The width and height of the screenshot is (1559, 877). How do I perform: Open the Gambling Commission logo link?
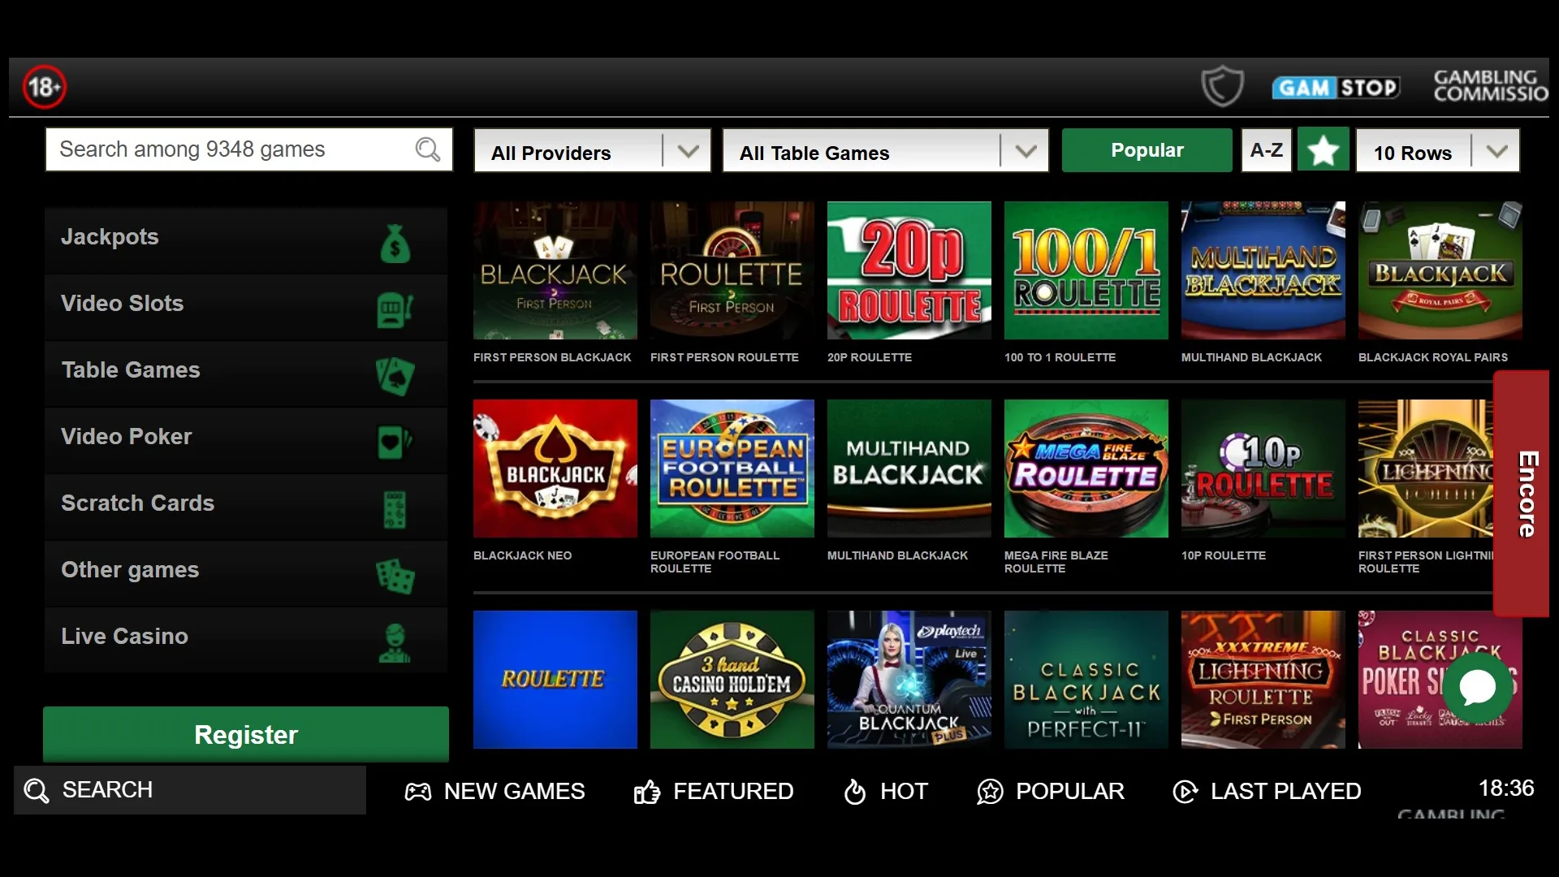point(1490,86)
